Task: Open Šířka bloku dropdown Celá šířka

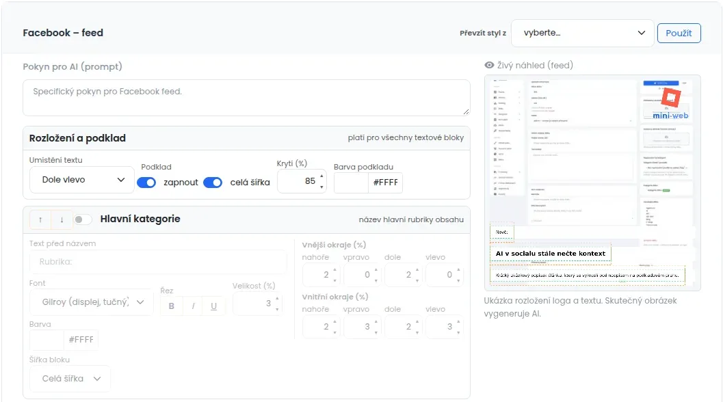Action: pos(70,379)
